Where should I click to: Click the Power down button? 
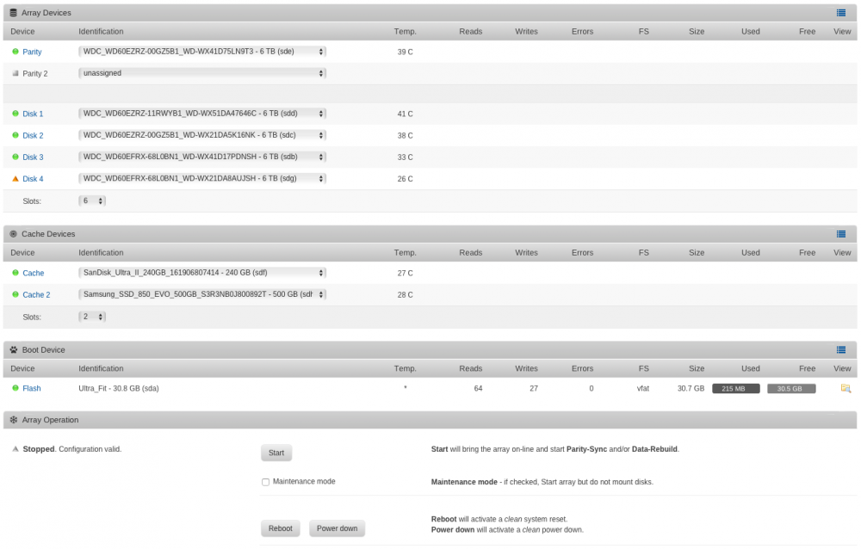(x=337, y=528)
